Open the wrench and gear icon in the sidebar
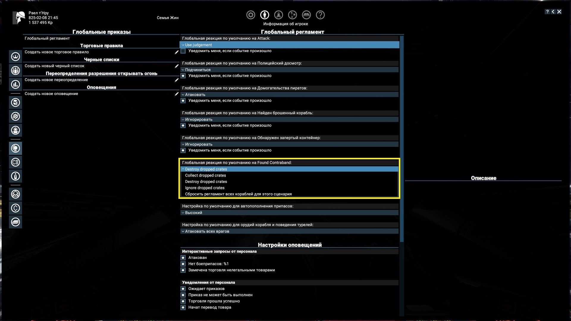The width and height of the screenshot is (571, 321). point(15,116)
